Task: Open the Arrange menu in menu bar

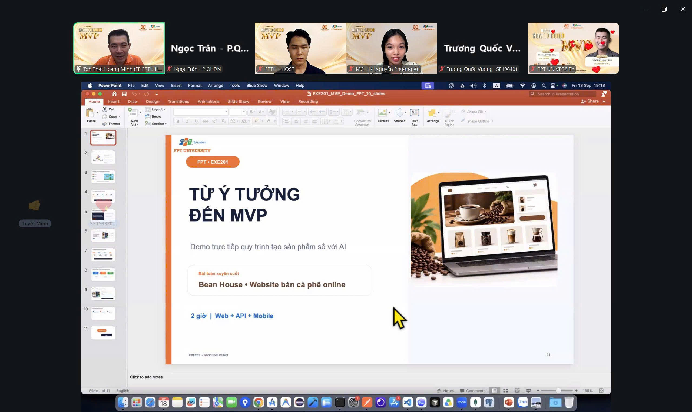Action: [216, 86]
